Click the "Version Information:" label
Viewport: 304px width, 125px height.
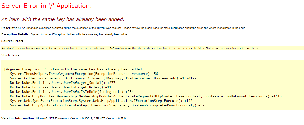(x=18, y=118)
